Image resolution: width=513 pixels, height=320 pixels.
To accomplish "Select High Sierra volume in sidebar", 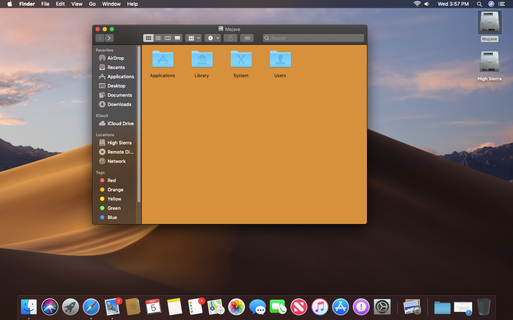I will (115, 143).
